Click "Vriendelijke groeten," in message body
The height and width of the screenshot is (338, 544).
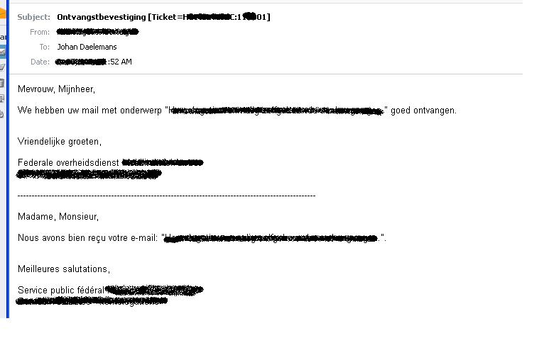tap(60, 142)
